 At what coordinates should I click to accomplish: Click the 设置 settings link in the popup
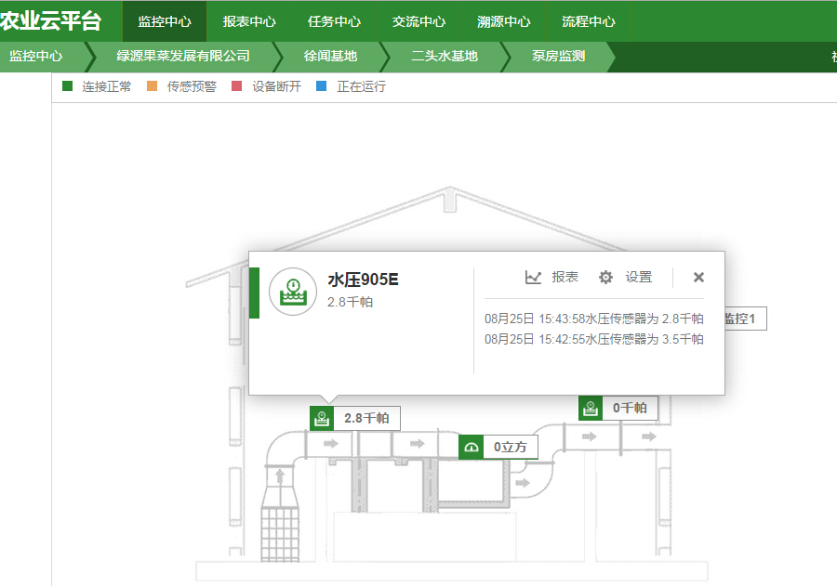(637, 277)
